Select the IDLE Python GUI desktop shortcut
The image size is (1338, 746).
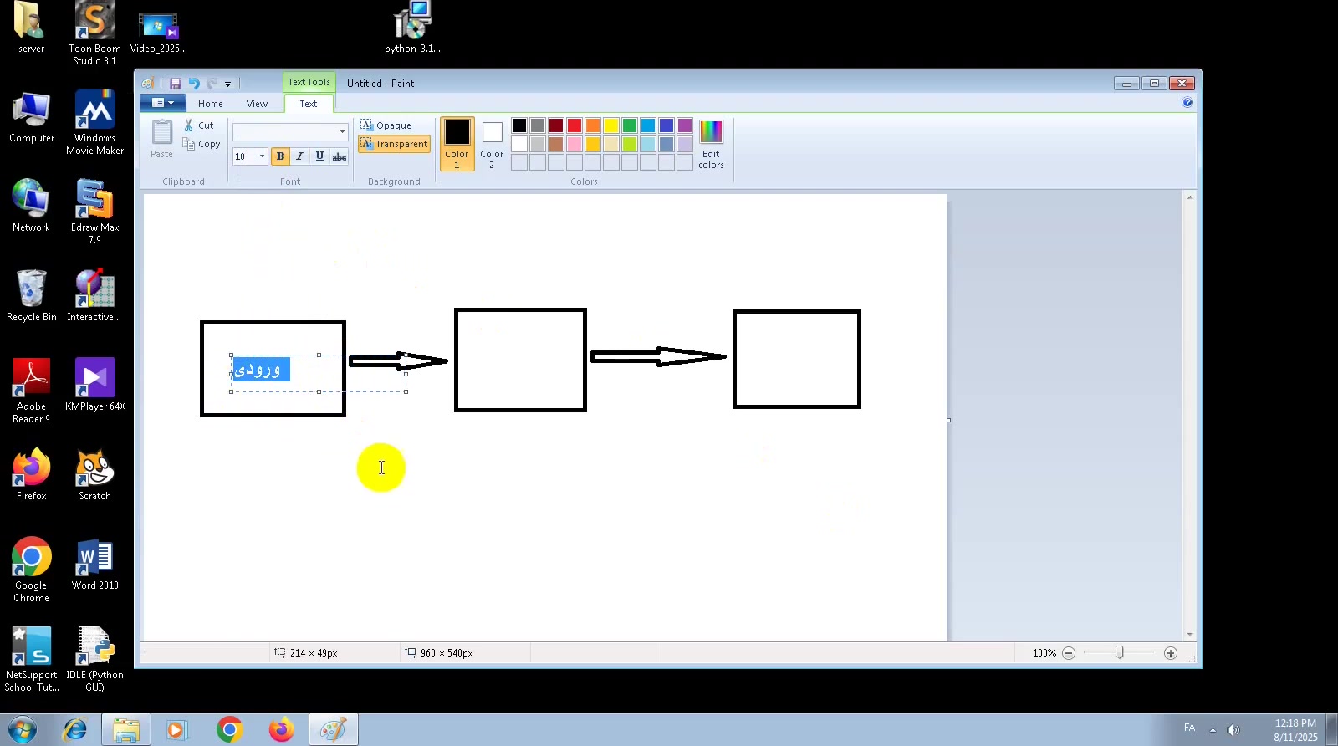[94, 660]
